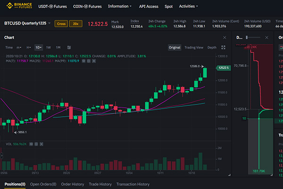Click the MA(99) value 11070.9
The width and height of the screenshot is (283, 189).
point(74,61)
